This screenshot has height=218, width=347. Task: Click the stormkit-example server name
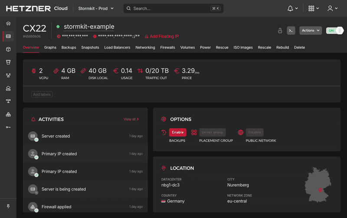point(89,27)
